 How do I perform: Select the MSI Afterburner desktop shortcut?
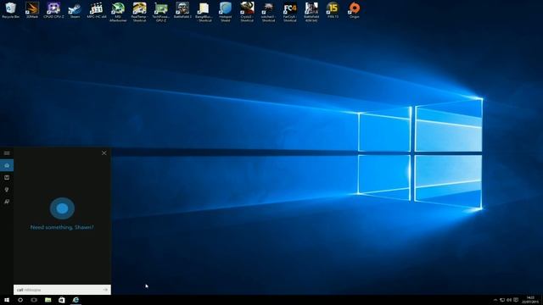click(118, 12)
